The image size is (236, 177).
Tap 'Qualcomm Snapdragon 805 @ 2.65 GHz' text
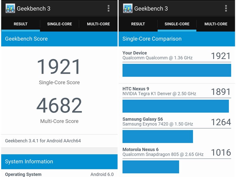[163, 154]
